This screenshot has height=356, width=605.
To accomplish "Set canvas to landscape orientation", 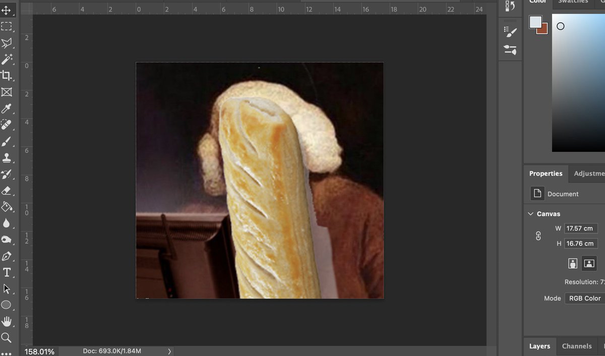I will pos(588,263).
